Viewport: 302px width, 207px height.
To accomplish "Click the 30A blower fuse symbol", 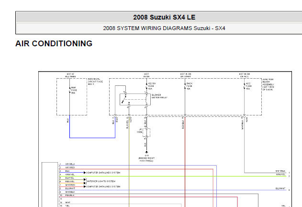I will (70, 90).
